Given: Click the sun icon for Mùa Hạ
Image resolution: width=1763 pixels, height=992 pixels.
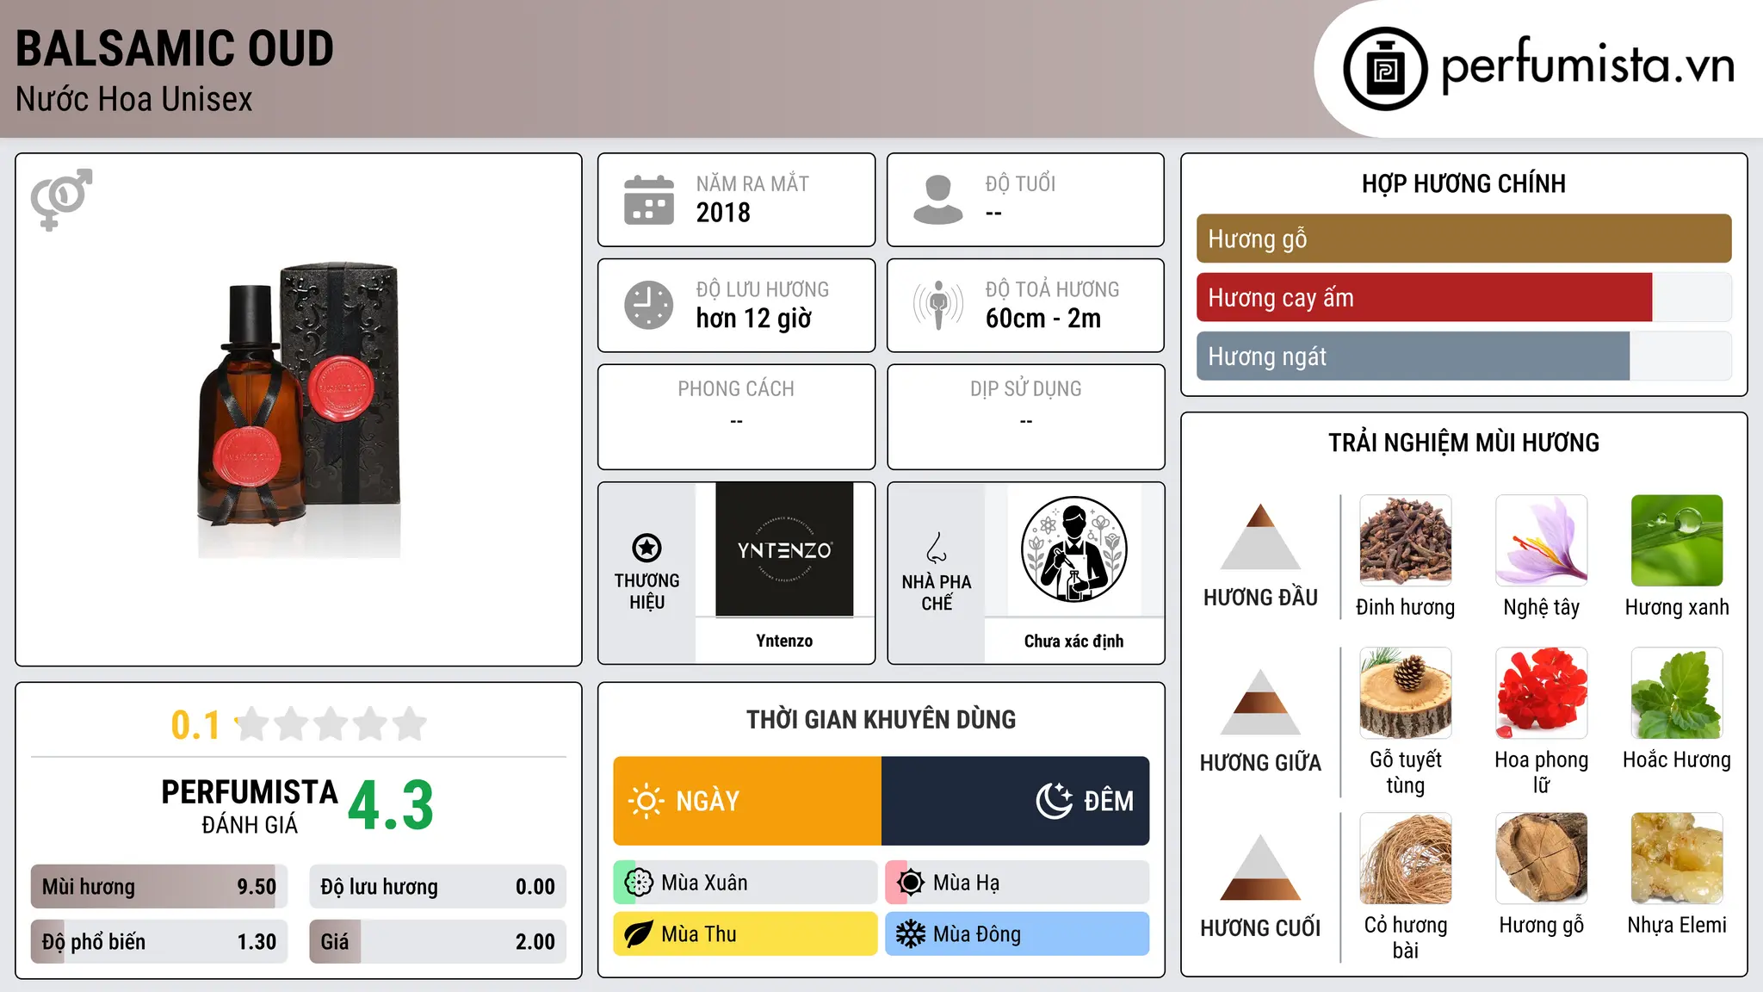Looking at the screenshot, I should (x=911, y=883).
